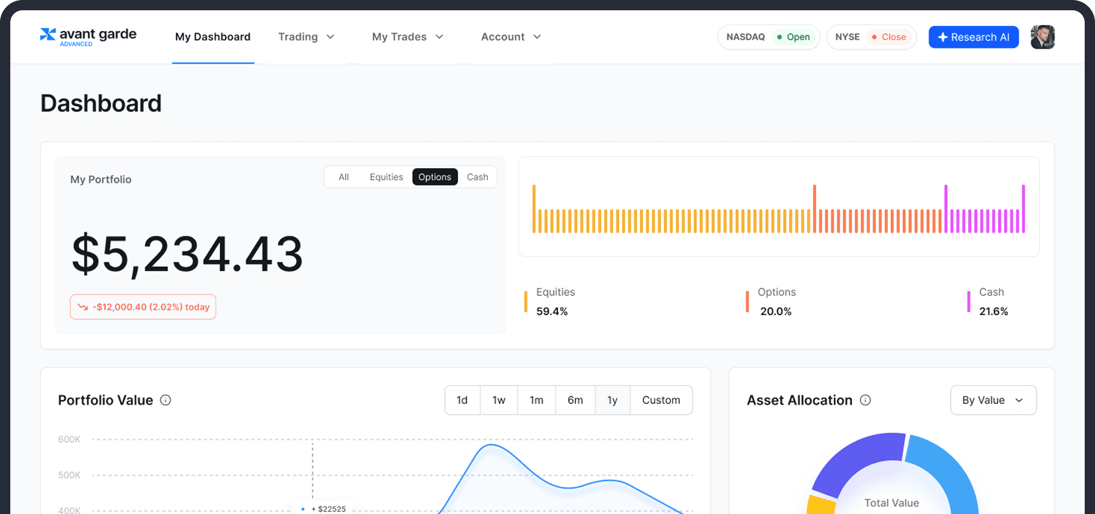Open the user profile avatar
Screen dimensions: 1095x514
click(x=1043, y=37)
